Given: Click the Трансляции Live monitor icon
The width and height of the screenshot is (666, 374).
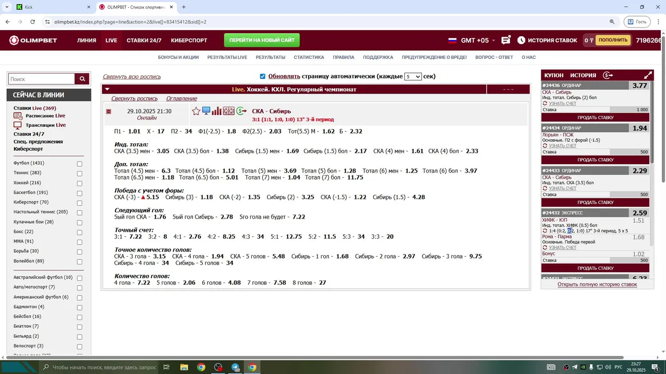Looking at the screenshot, I should click(x=18, y=125).
